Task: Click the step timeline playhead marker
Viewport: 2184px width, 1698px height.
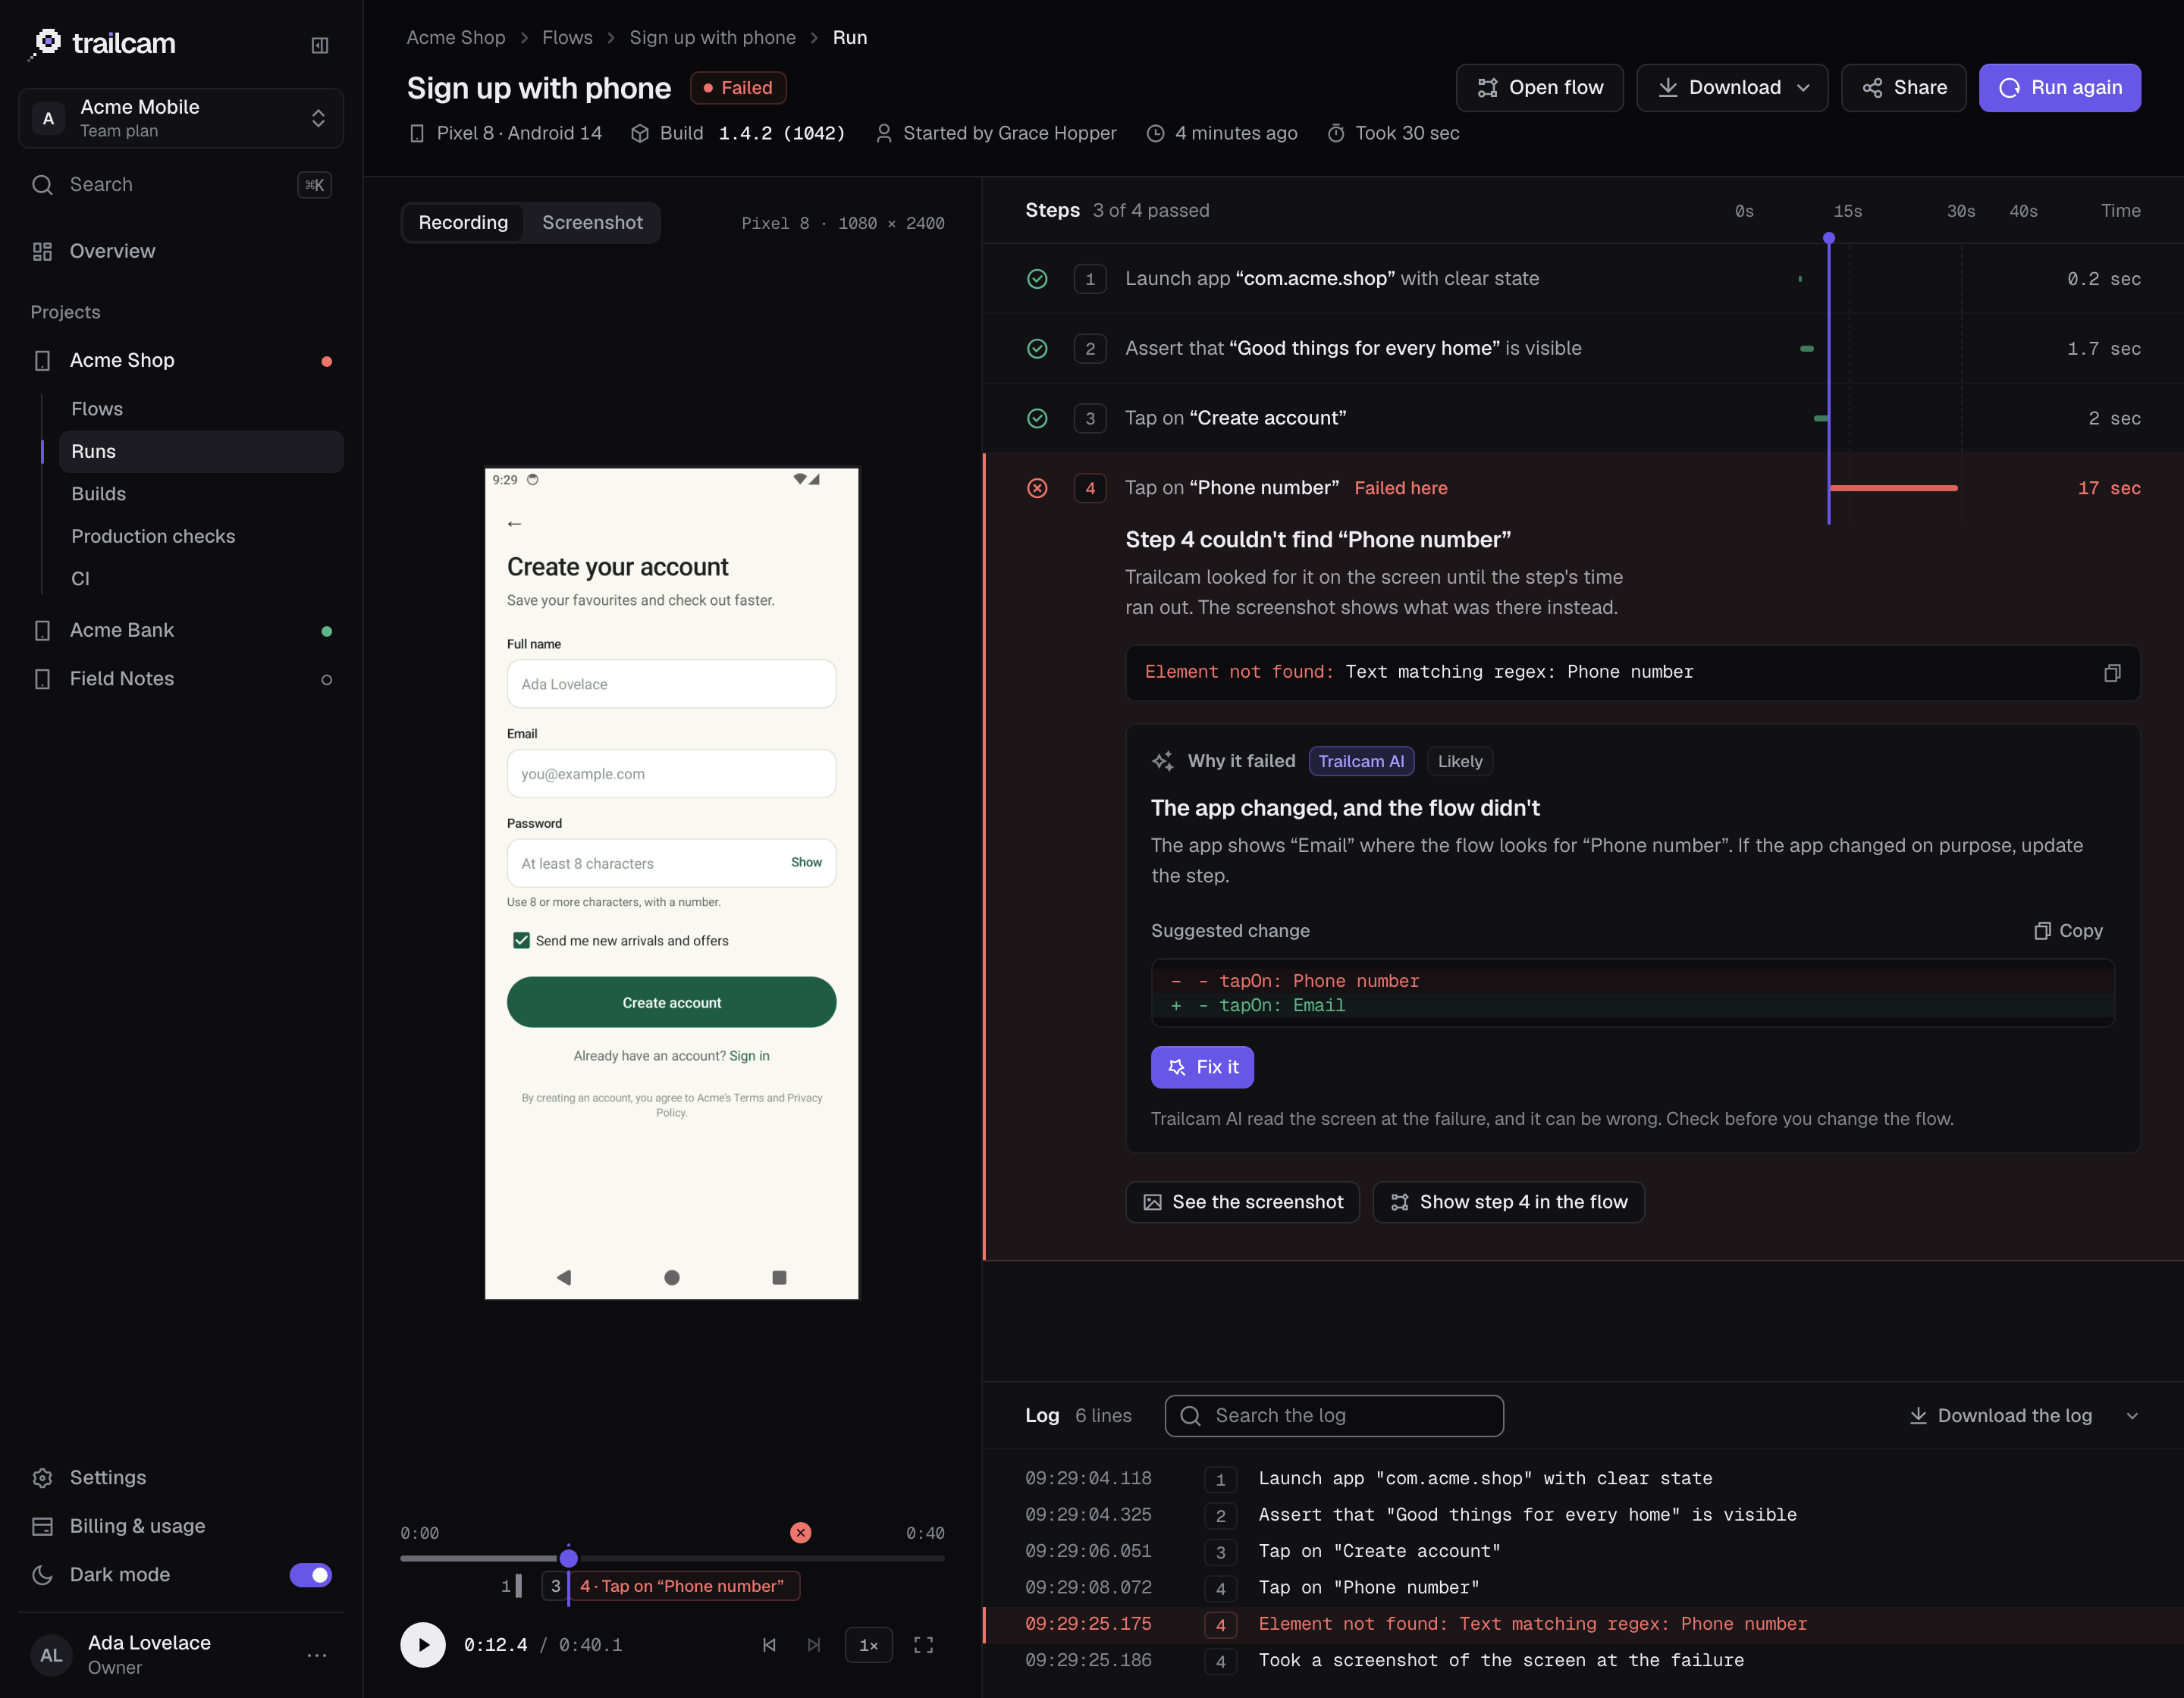Action: coord(1829,238)
